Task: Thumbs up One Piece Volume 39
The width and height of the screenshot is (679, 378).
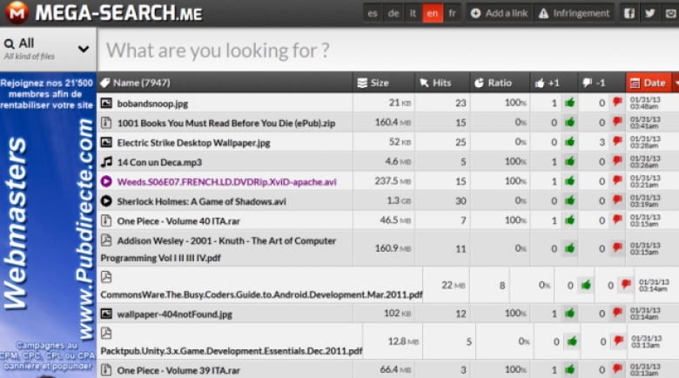Action: (x=569, y=369)
